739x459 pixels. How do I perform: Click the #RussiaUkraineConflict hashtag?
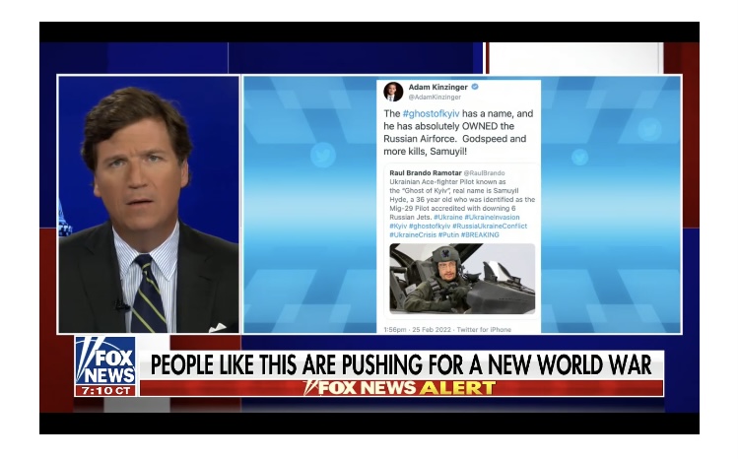(490, 227)
